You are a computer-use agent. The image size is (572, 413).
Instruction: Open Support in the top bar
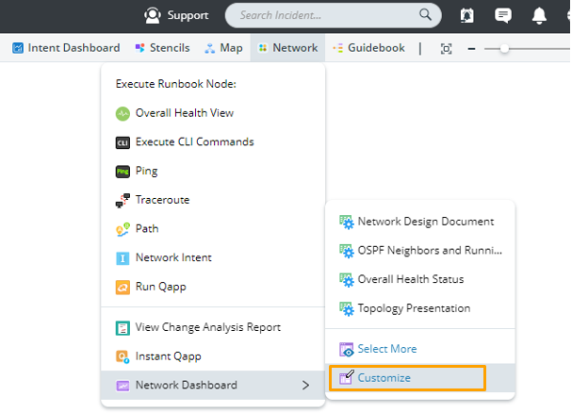click(176, 15)
